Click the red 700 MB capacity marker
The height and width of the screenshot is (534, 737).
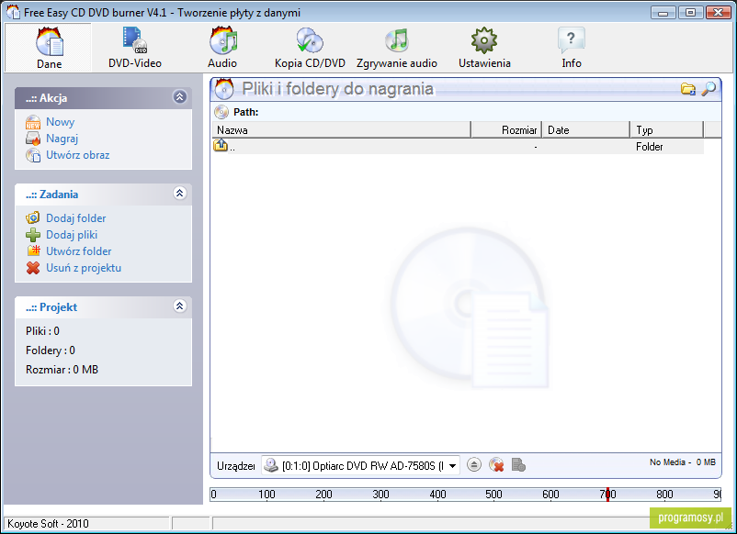[607, 495]
